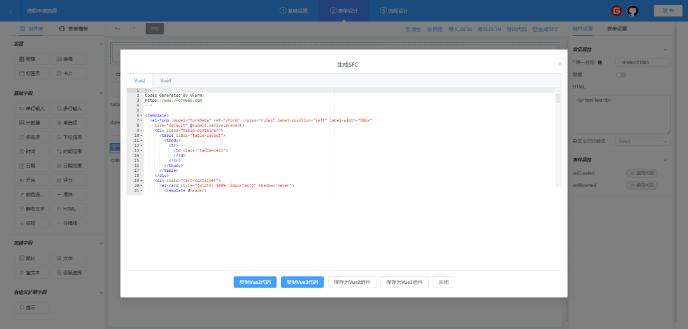
Task: Fold the template block at line 6
Action: coord(141,115)
